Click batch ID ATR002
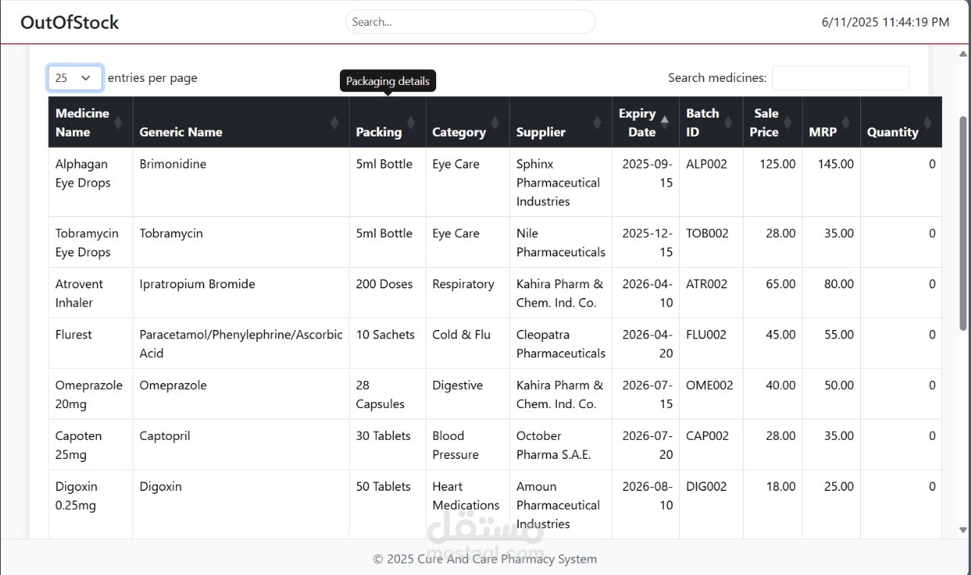This screenshot has width=971, height=575. tap(707, 284)
